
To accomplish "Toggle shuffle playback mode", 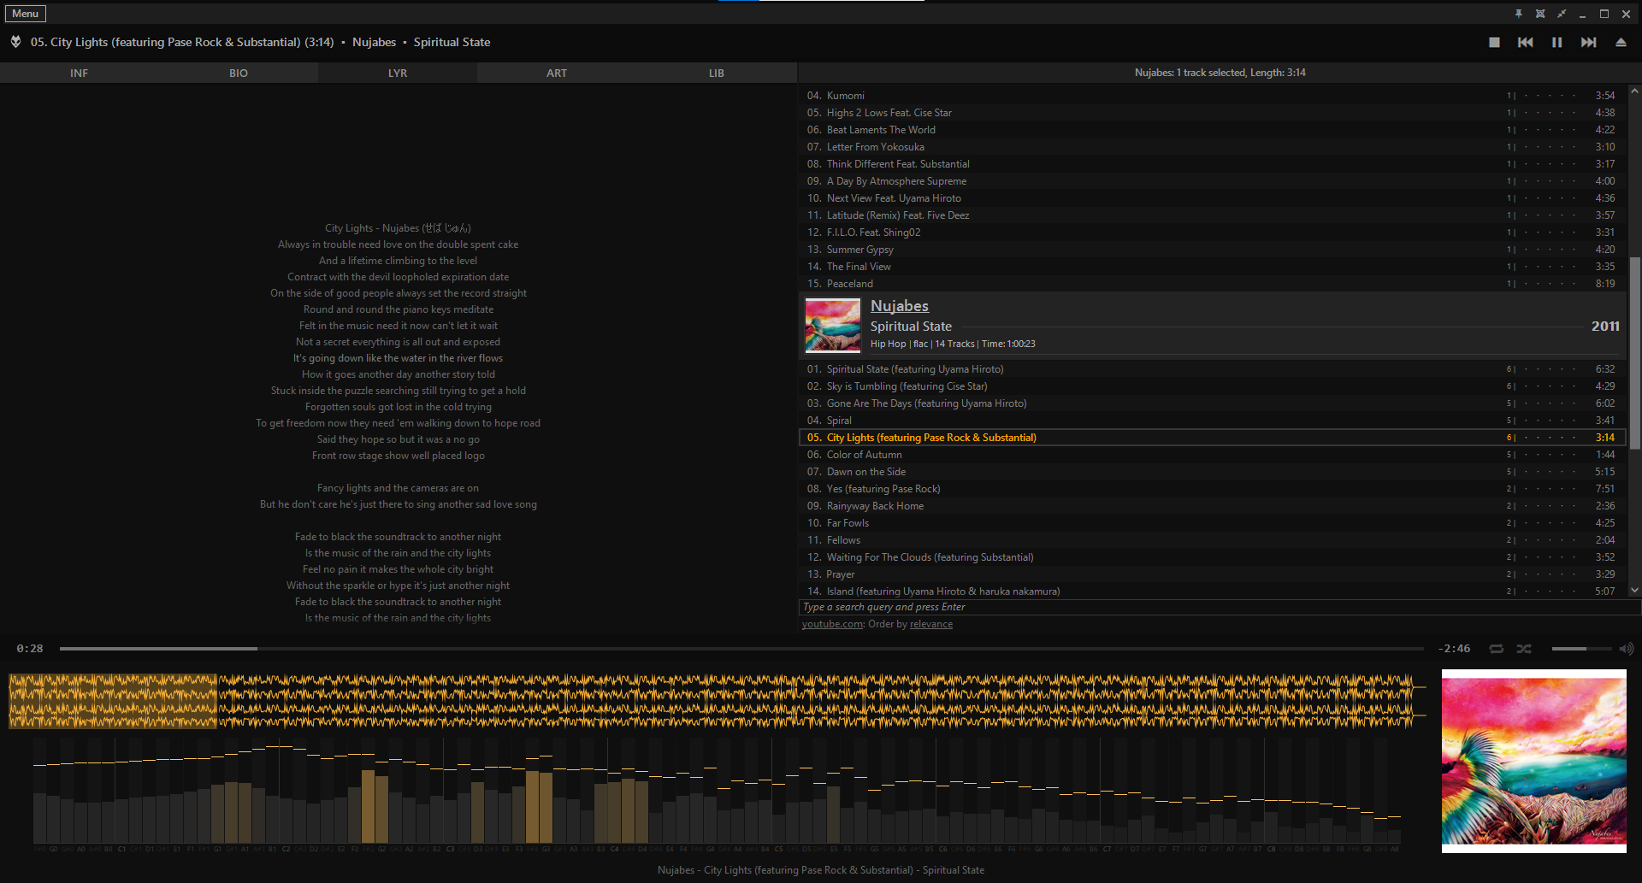I will [x=1524, y=649].
